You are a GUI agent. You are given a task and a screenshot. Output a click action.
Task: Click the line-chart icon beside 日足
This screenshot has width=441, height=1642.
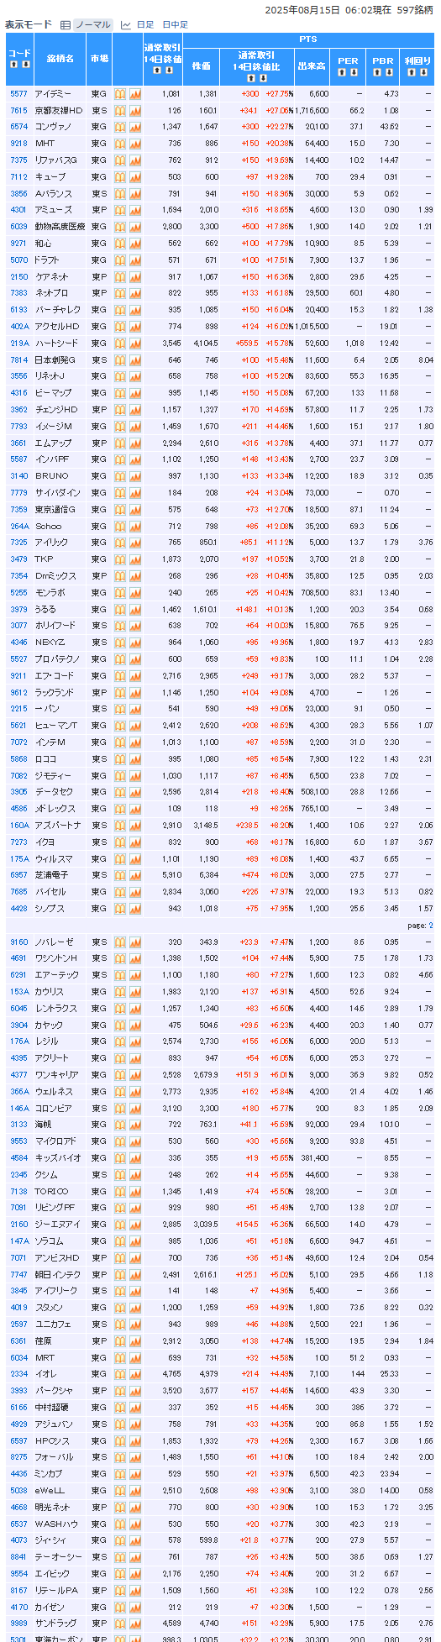click(x=126, y=25)
